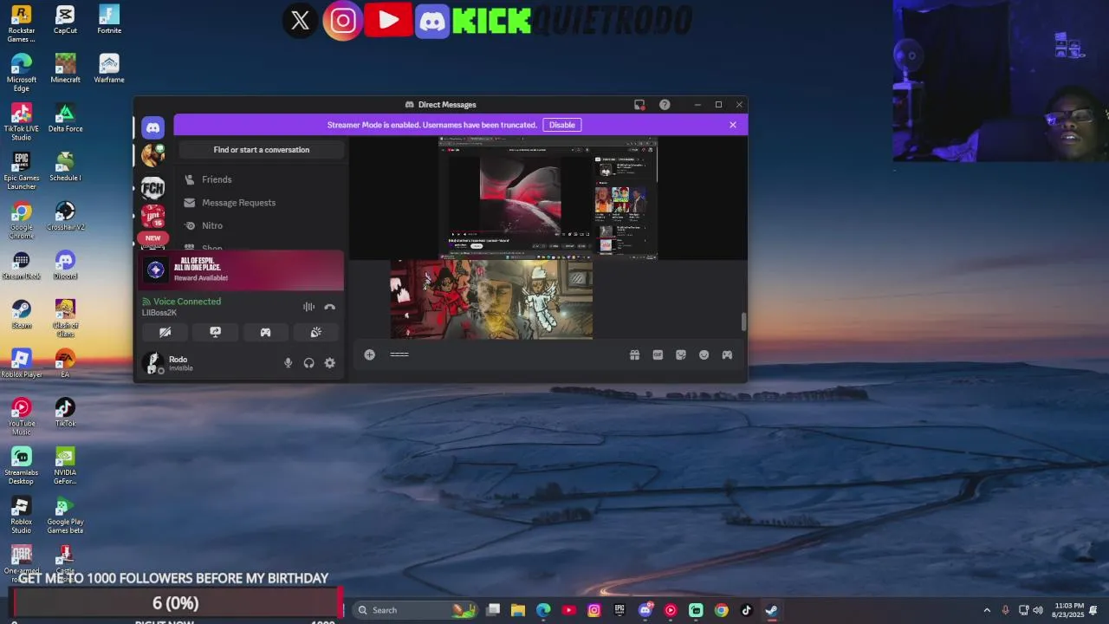Select Google Play Games beta shortcut
1109x624 pixels.
point(65,516)
